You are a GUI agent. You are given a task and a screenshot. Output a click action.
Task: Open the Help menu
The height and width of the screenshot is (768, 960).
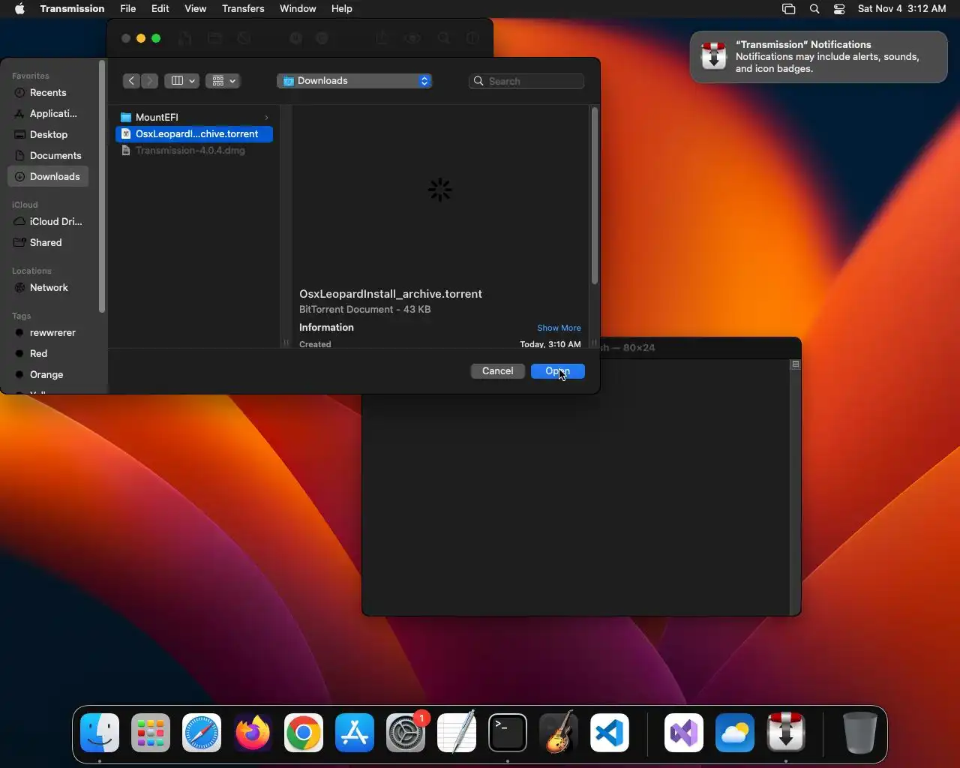click(x=342, y=9)
